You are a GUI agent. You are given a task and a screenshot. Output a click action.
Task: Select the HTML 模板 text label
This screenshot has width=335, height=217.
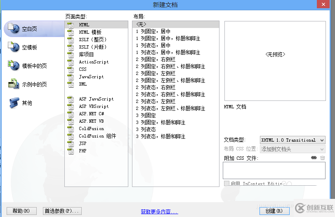click(90, 32)
